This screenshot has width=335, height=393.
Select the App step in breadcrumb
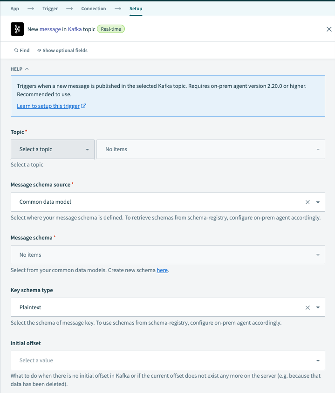(x=14, y=8)
